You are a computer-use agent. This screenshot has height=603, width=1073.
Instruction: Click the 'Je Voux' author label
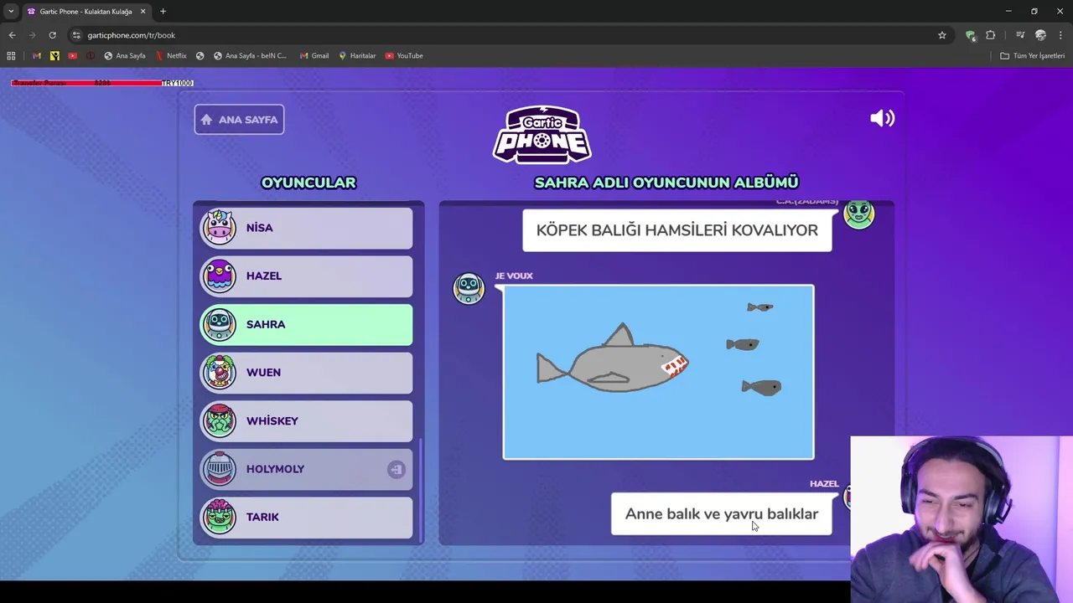click(514, 276)
